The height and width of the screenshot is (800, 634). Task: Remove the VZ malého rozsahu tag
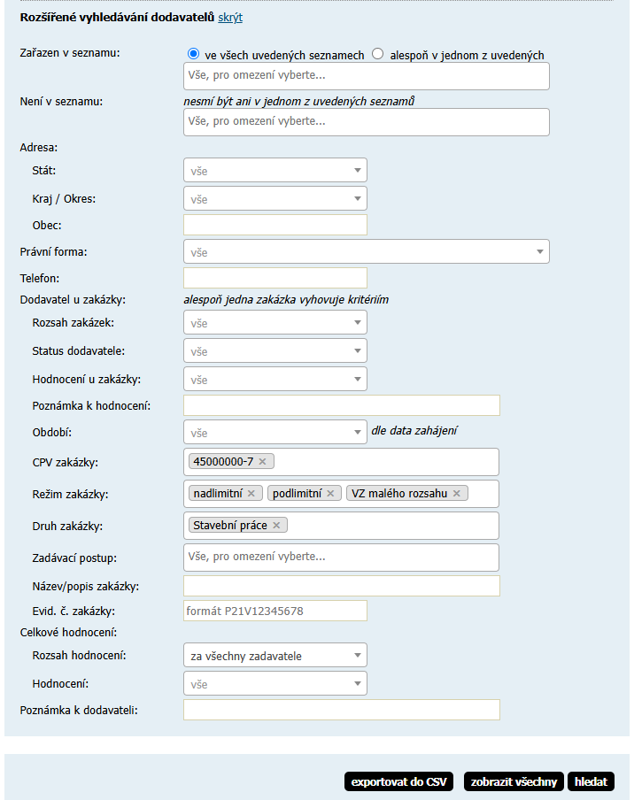tap(457, 494)
